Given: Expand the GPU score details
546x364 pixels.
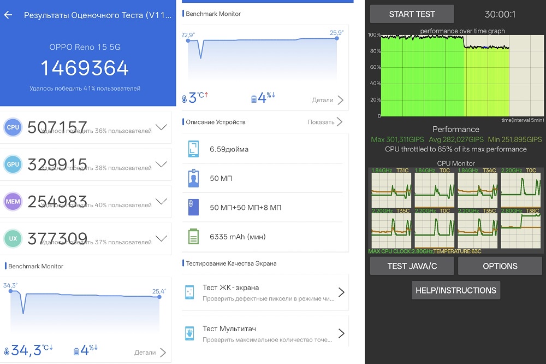Looking at the screenshot, I should pos(161,164).
